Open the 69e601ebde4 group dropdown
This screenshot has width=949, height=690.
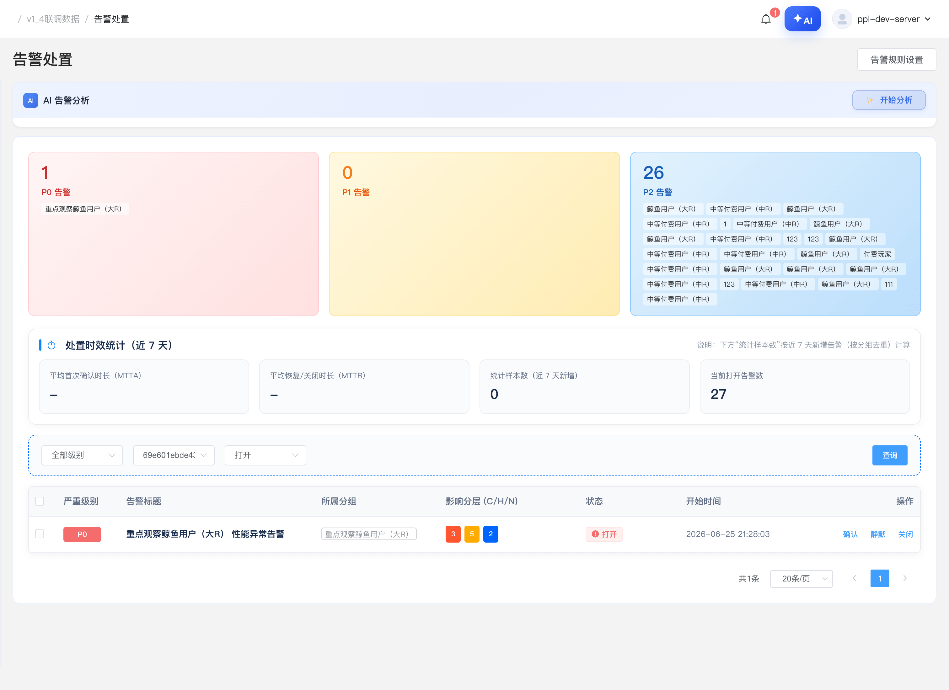[174, 455]
